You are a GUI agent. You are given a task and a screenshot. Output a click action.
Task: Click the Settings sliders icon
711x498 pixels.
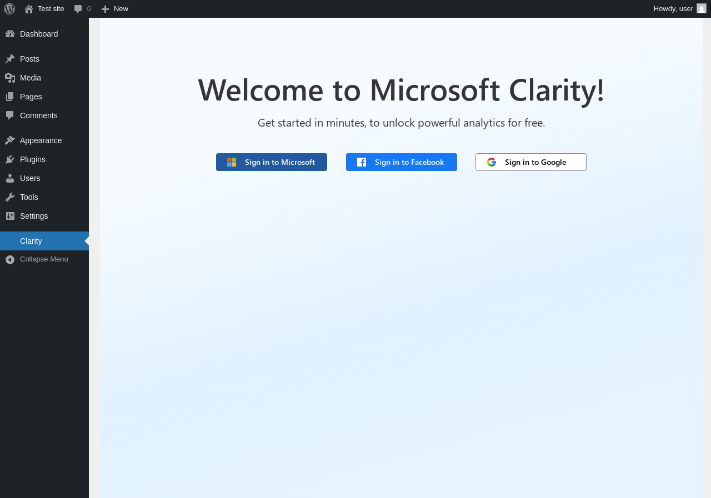pos(10,216)
